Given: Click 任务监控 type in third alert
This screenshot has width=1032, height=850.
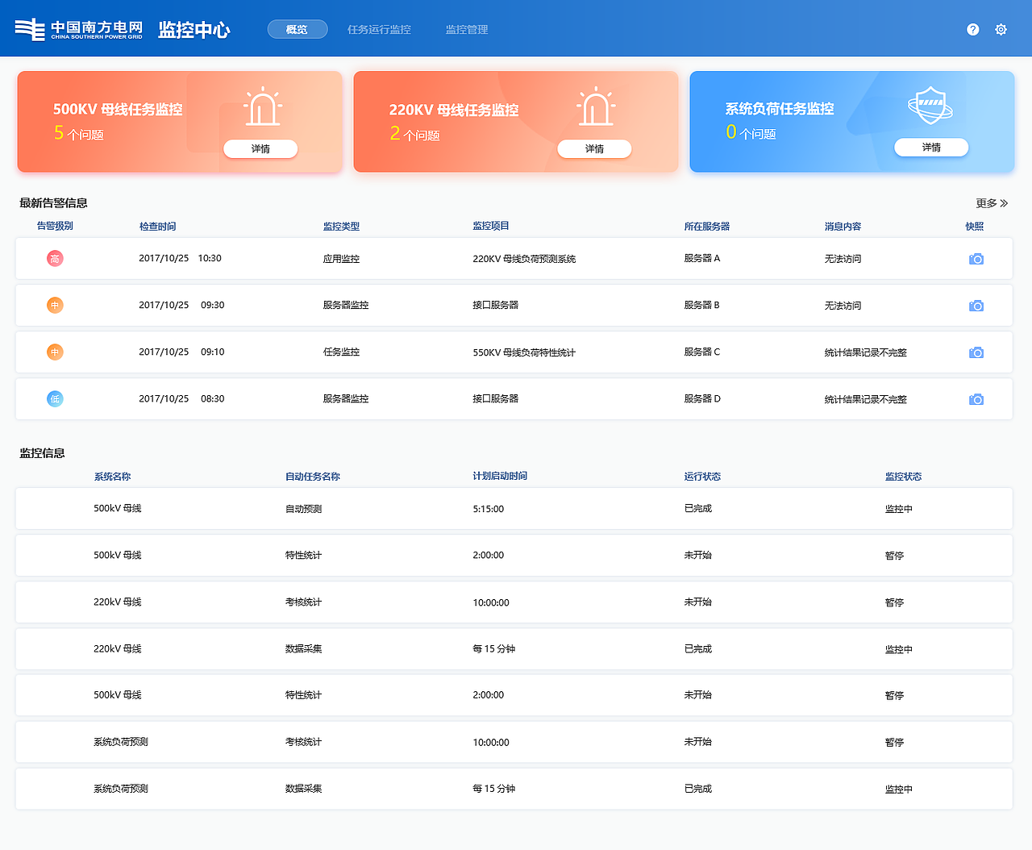Looking at the screenshot, I should click(x=341, y=352).
